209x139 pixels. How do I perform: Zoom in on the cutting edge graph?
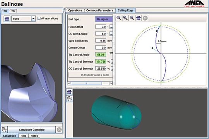[x=125, y=18]
